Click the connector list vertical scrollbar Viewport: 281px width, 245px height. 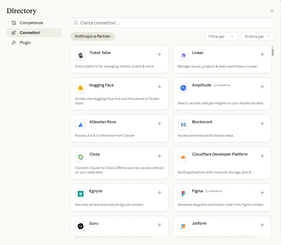tap(272, 52)
